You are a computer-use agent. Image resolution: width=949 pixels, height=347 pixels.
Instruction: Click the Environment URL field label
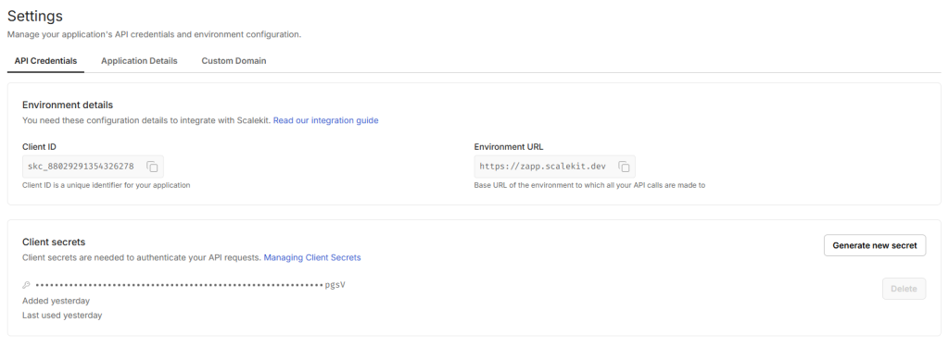[x=509, y=146]
